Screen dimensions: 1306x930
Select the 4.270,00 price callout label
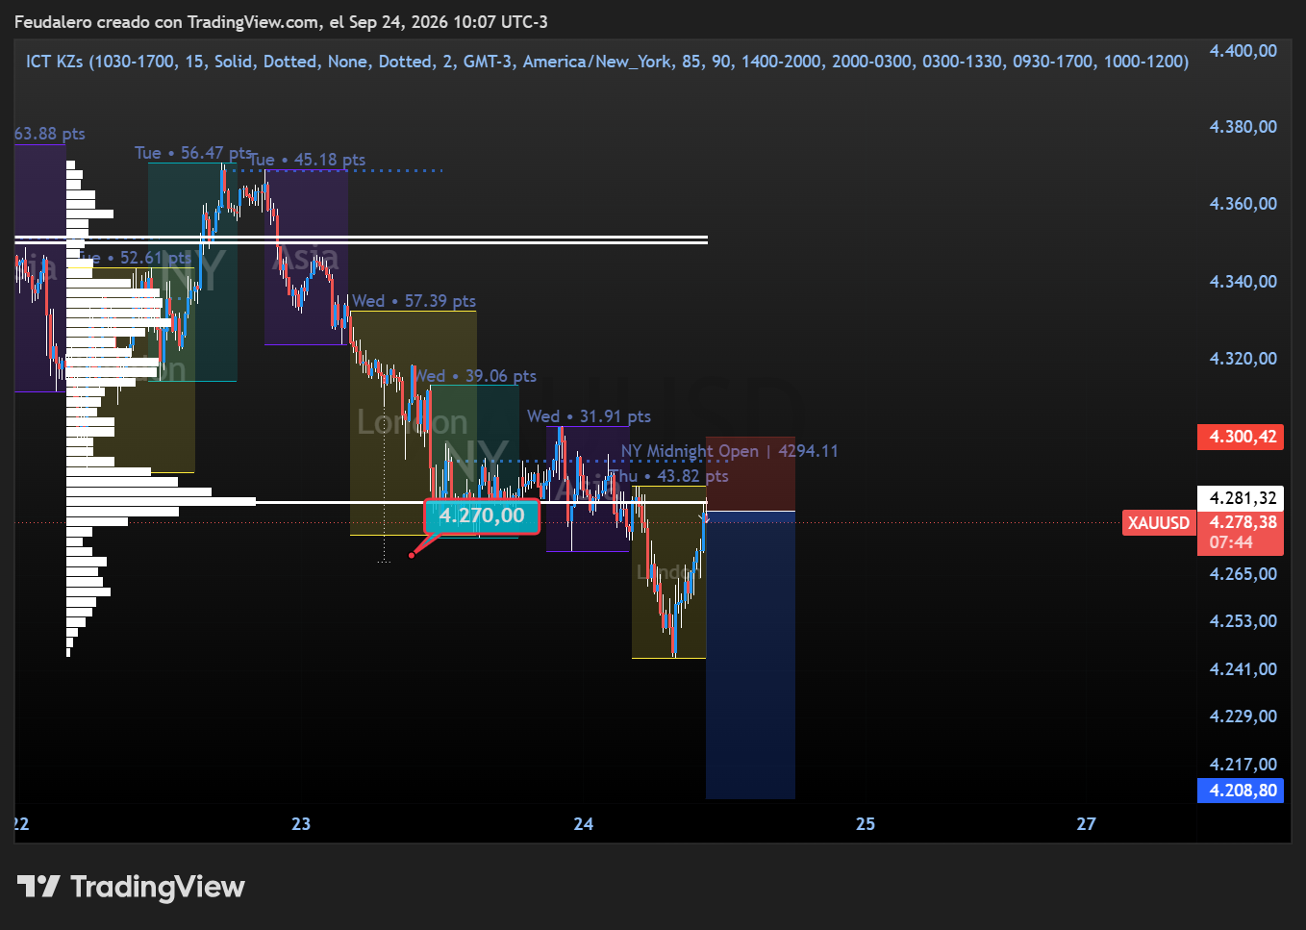click(482, 515)
